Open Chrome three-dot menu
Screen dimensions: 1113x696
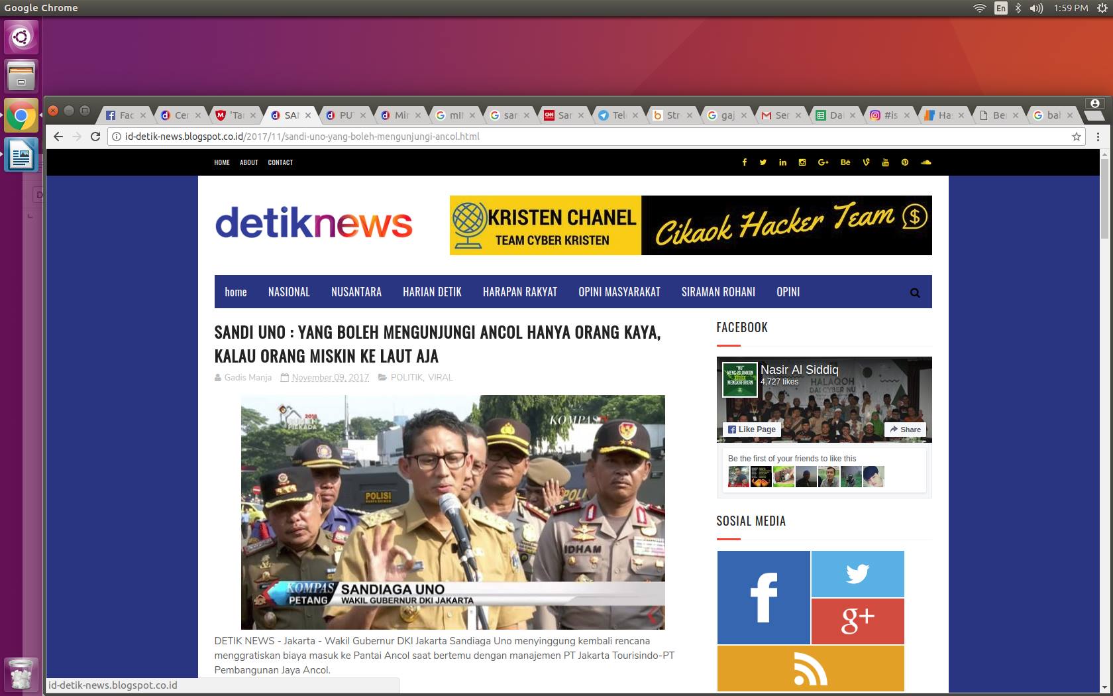tap(1098, 137)
